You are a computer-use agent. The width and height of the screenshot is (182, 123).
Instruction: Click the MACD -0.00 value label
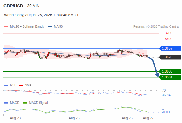[x=166, y=112]
